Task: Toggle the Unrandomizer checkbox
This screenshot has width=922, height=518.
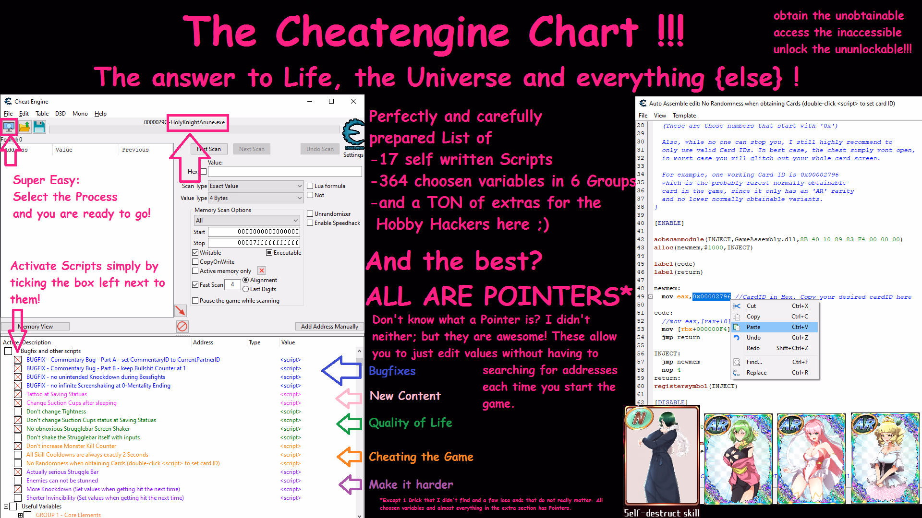Action: click(x=310, y=214)
